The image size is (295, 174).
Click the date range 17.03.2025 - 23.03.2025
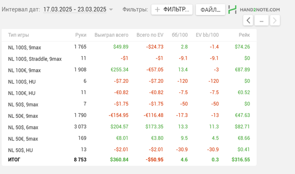pyautogui.click(x=75, y=9)
